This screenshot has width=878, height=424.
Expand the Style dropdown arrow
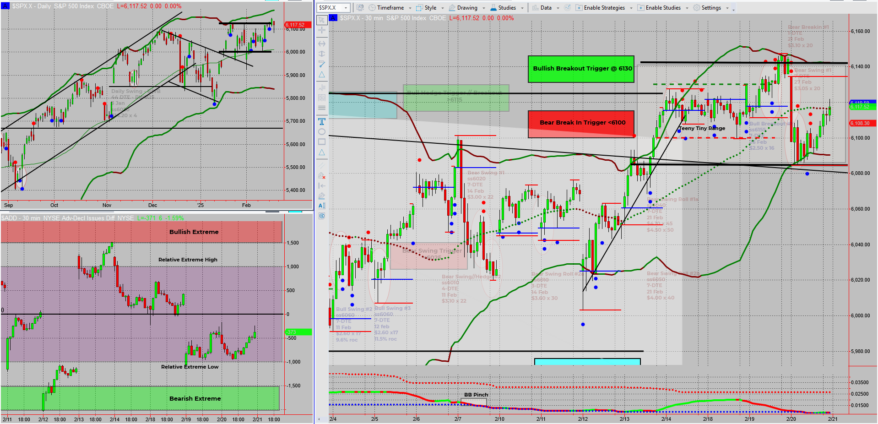click(443, 8)
